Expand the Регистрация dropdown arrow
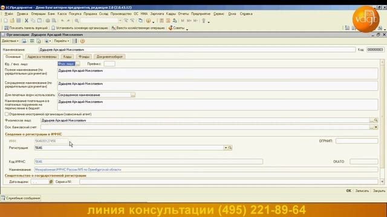 [x=226, y=148]
